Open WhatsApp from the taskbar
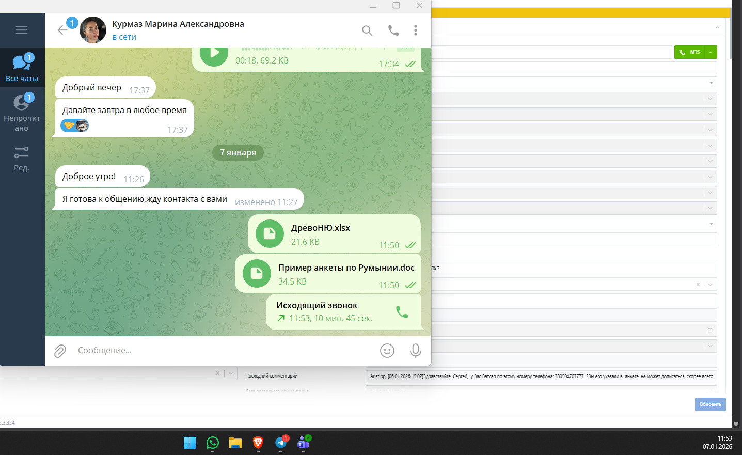This screenshot has height=455, width=742. pos(213,443)
